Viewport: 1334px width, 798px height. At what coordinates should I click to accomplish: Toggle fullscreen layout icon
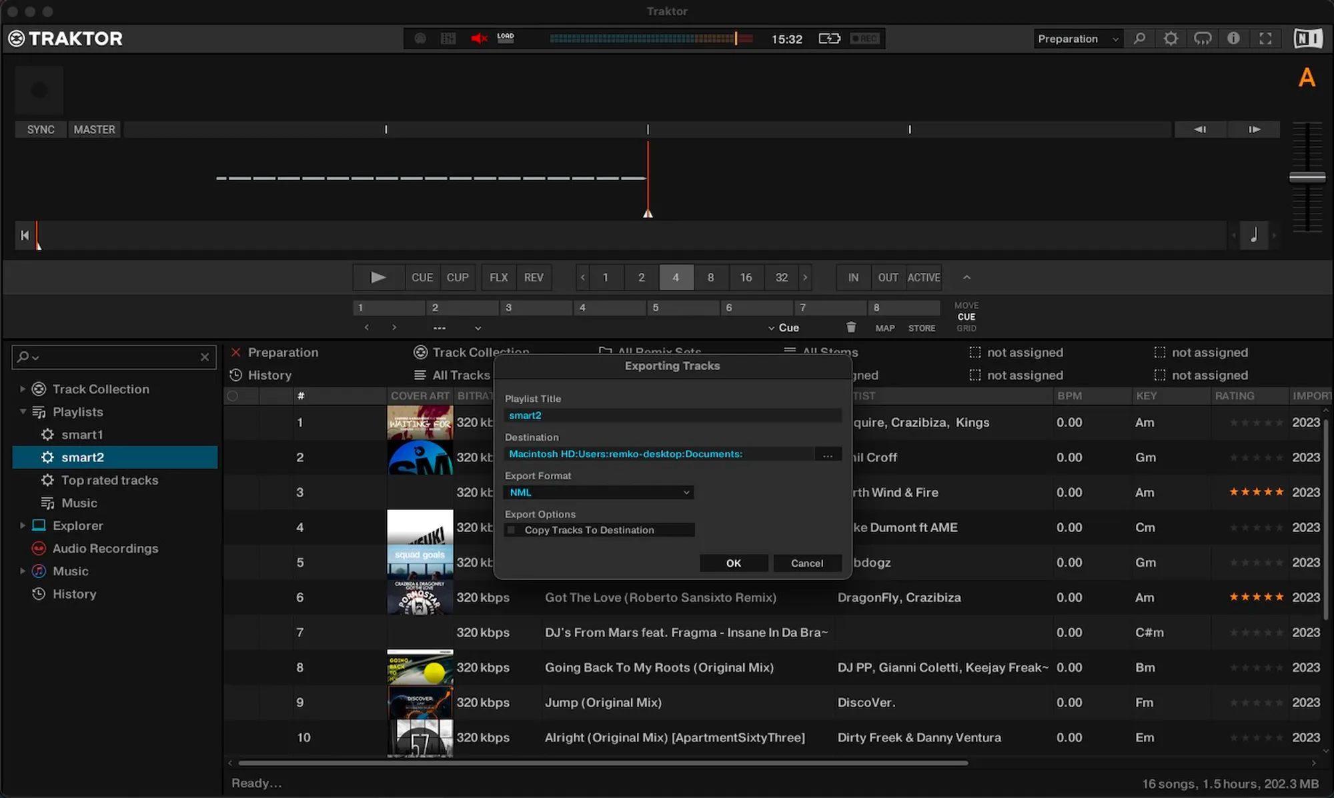point(1265,39)
